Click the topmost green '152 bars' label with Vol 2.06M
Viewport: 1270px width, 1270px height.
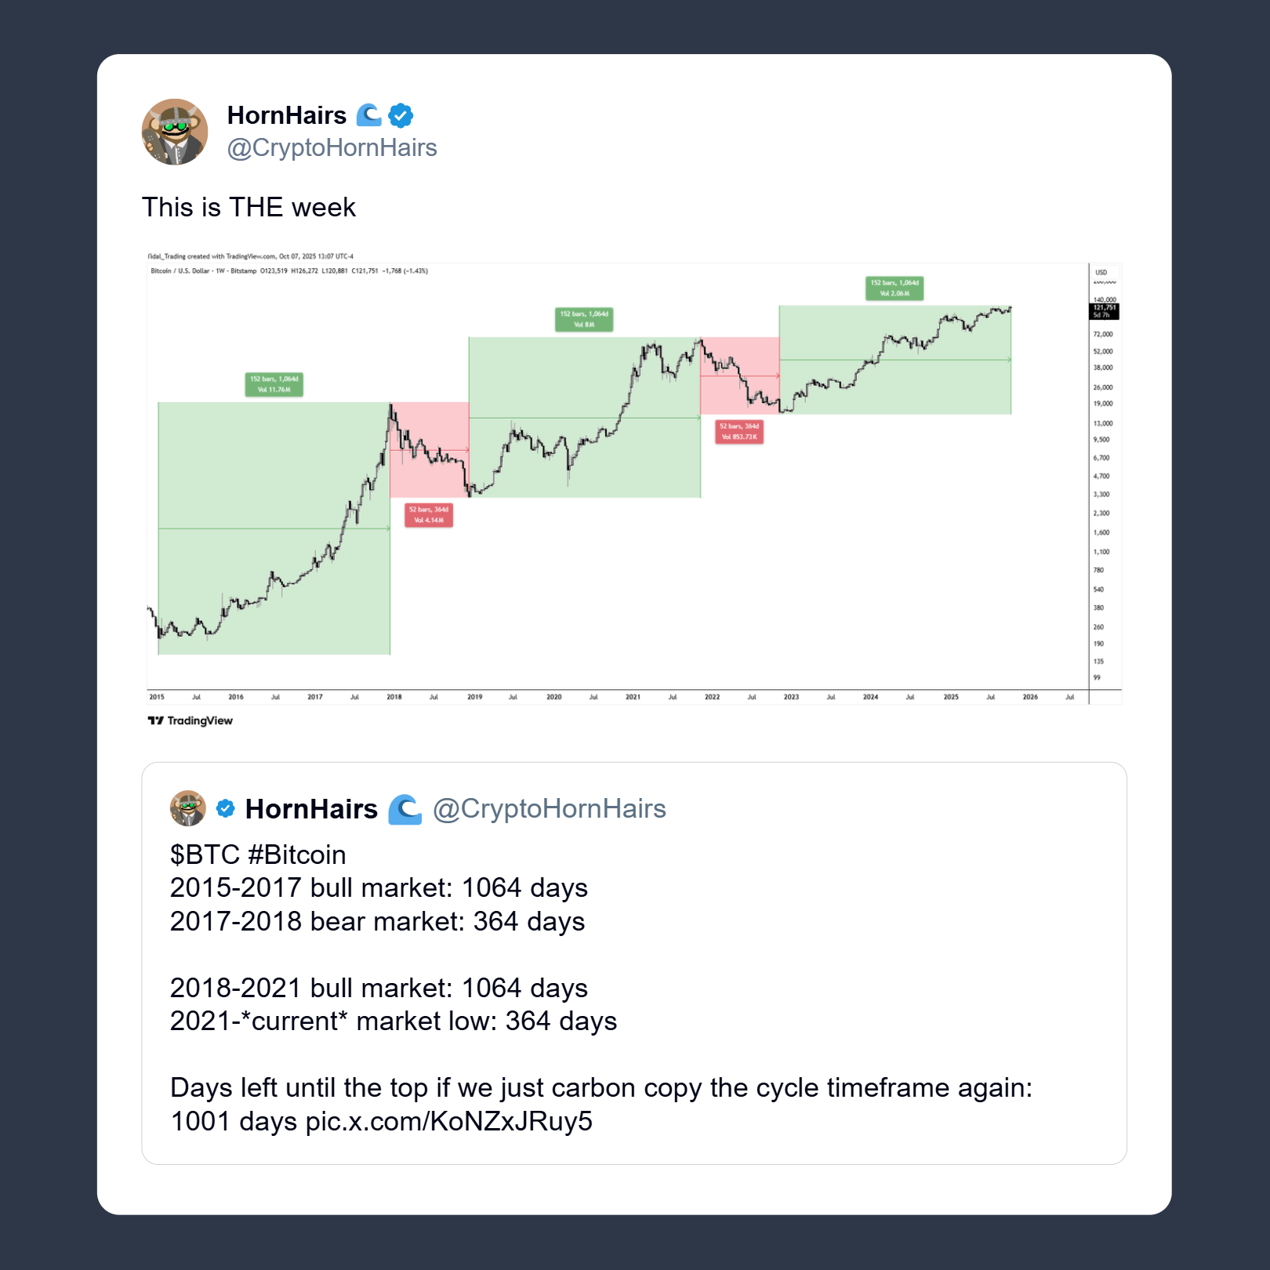pos(894,288)
